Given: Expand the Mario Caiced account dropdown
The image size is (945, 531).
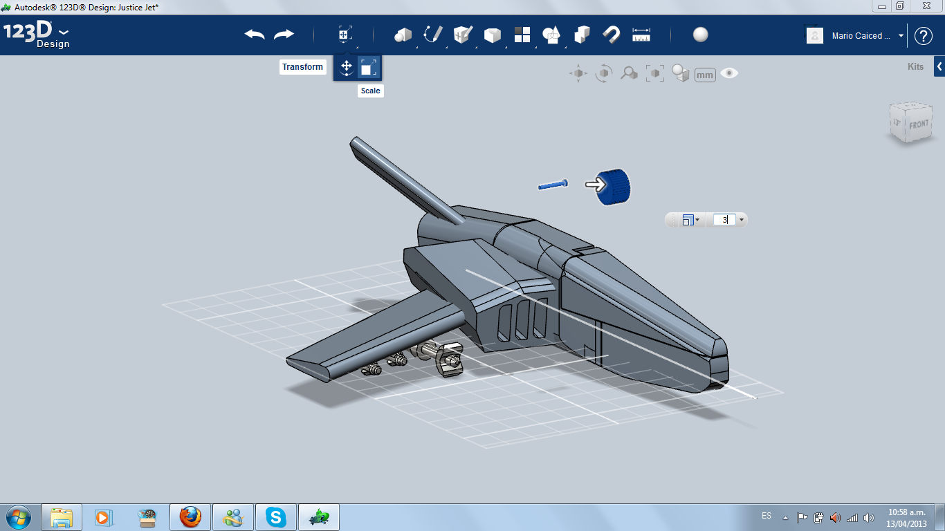Looking at the screenshot, I should 901,36.
